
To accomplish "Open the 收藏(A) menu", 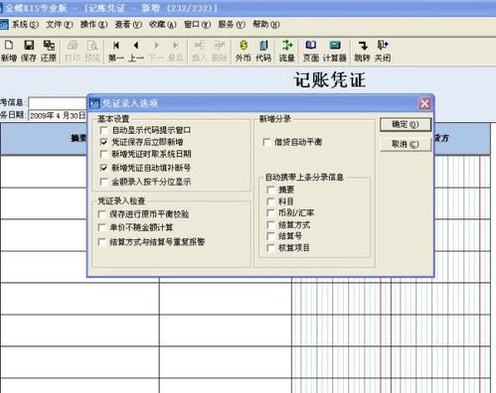I will (x=163, y=25).
